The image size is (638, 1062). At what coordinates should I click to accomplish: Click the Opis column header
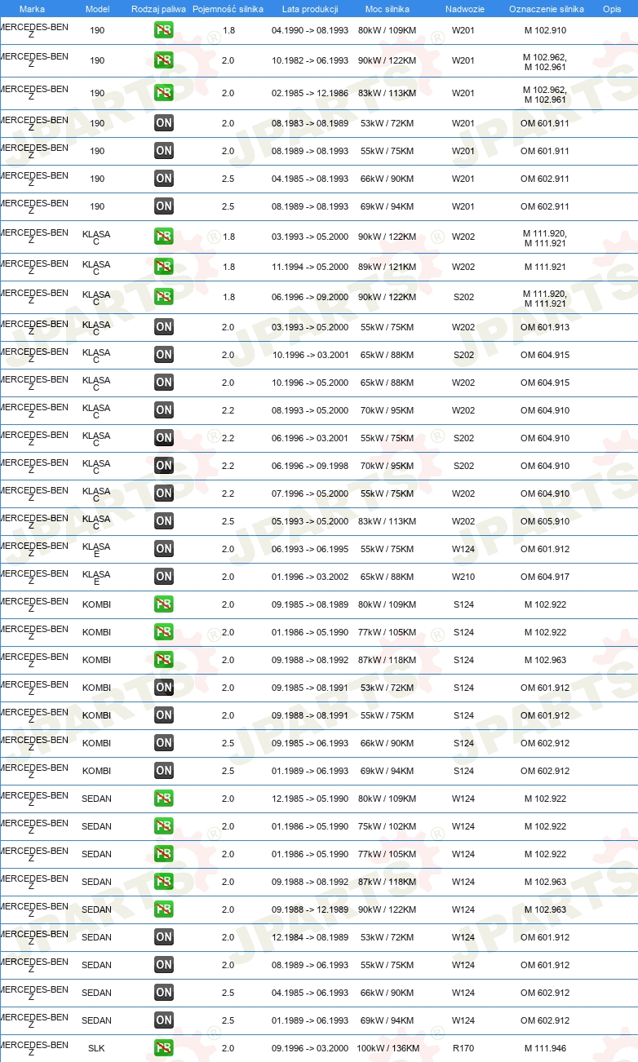point(612,9)
